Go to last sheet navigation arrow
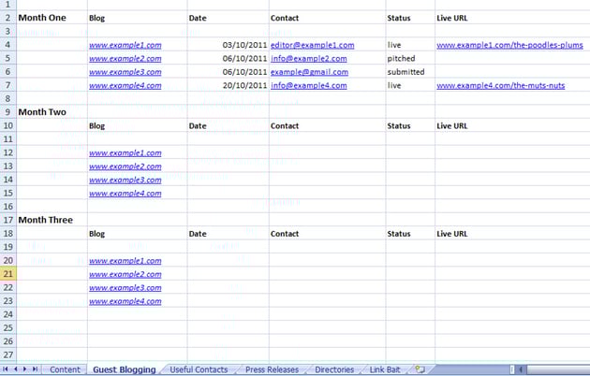 pyautogui.click(x=35, y=369)
